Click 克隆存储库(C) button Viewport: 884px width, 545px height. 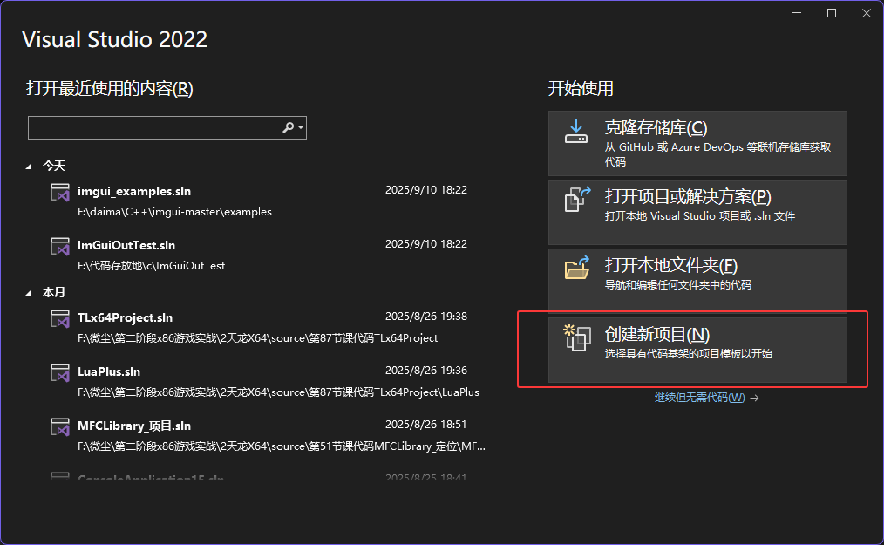click(697, 143)
